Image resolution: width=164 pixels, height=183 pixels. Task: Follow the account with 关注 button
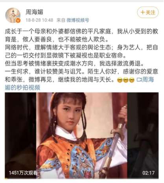pyautogui.click(x=148, y=12)
